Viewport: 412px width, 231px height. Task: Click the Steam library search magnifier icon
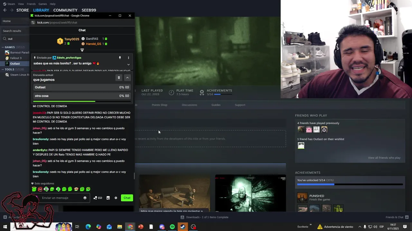(x=5, y=39)
